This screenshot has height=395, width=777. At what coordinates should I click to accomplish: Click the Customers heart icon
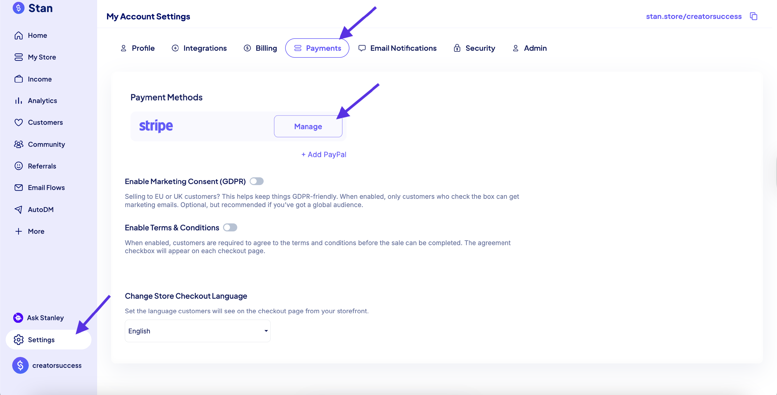point(18,122)
